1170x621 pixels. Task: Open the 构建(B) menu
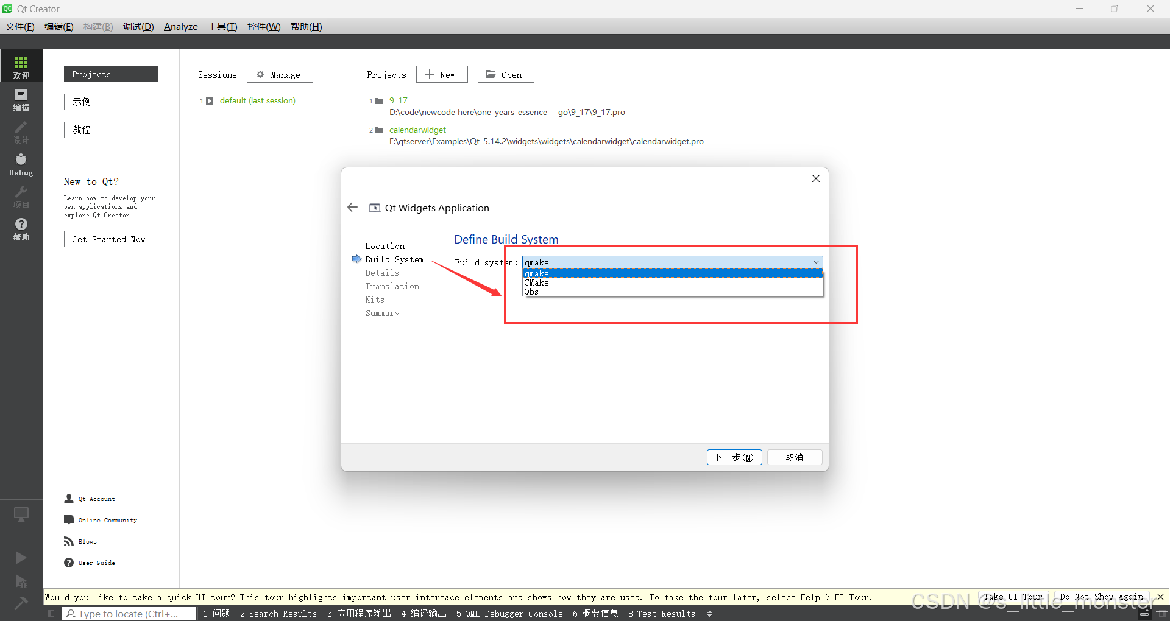[98, 27]
